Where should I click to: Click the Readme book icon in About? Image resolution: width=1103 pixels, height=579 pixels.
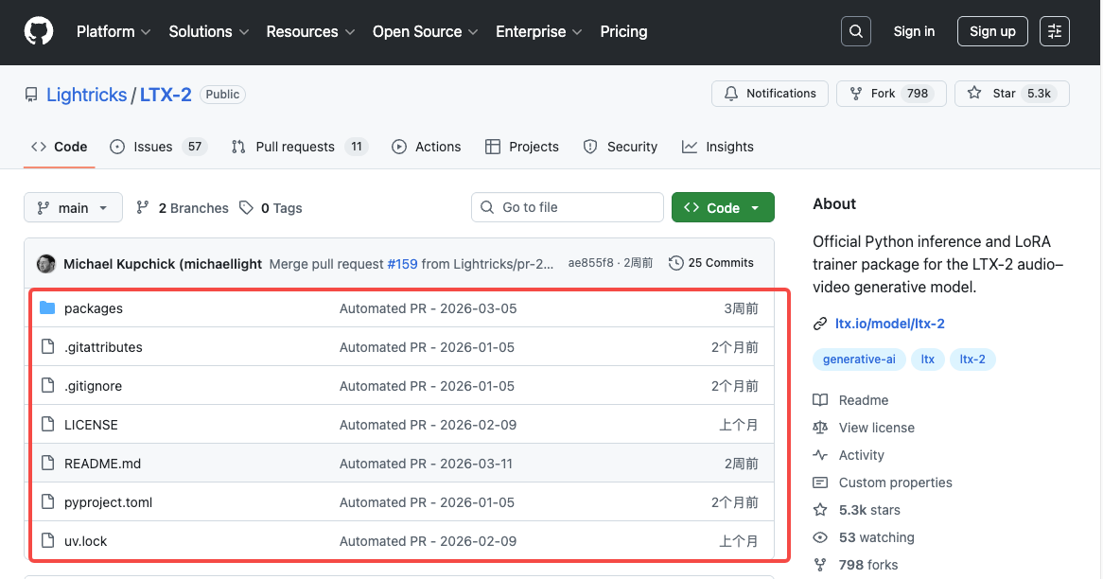pos(820,400)
